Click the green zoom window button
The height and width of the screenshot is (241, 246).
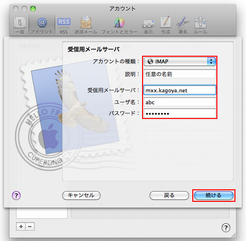[x=33, y=9]
